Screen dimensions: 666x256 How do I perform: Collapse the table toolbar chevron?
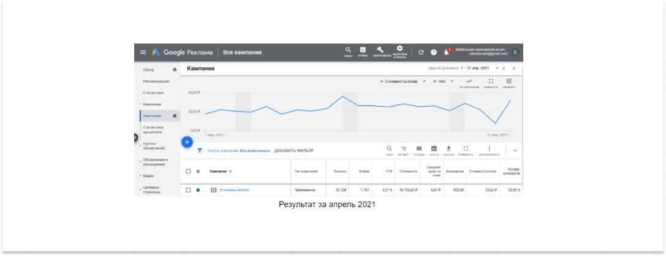pos(515,150)
